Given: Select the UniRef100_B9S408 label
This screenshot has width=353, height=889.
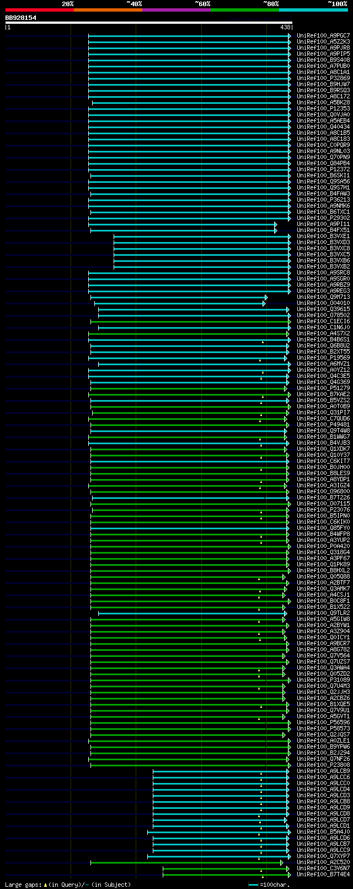Looking at the screenshot, I should 323,60.
